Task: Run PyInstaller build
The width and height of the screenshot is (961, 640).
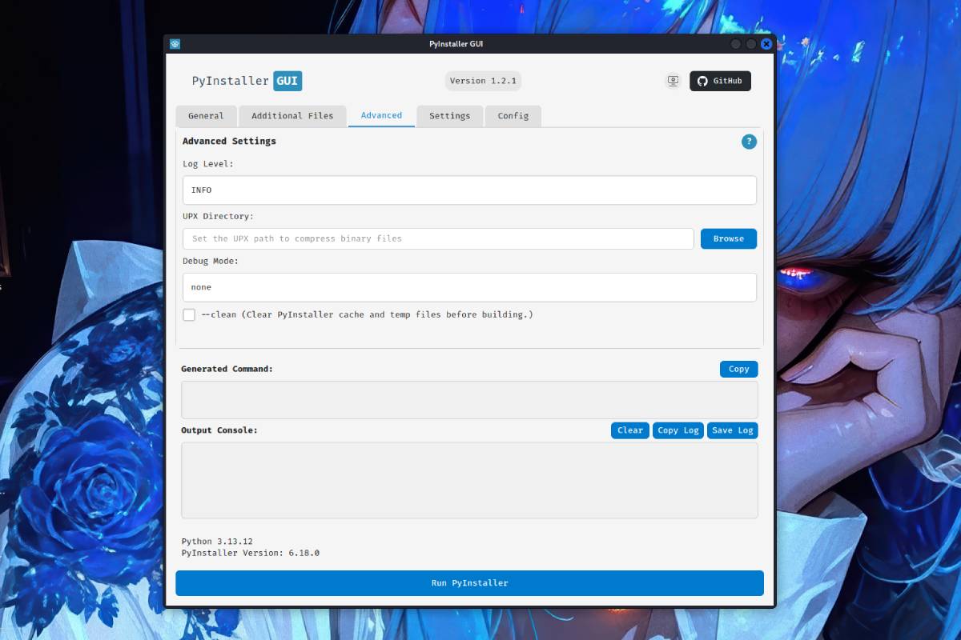Action: click(469, 583)
